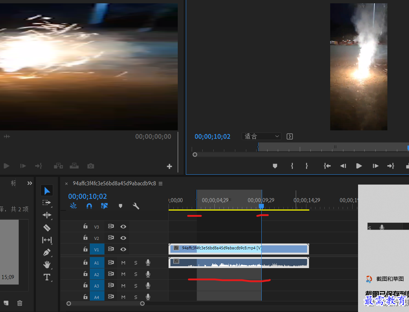This screenshot has height=312, width=409.
Task: Toggle lock on V3 track
Action: pyautogui.click(x=85, y=226)
